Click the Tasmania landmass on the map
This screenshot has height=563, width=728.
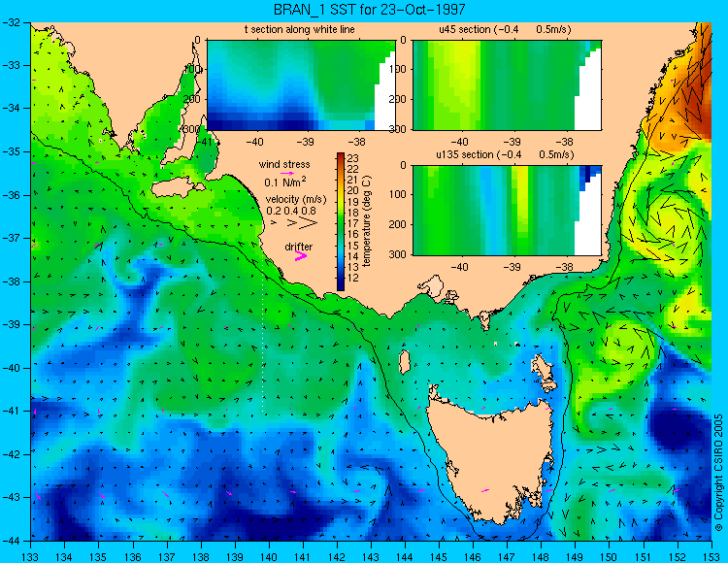tap(488, 459)
